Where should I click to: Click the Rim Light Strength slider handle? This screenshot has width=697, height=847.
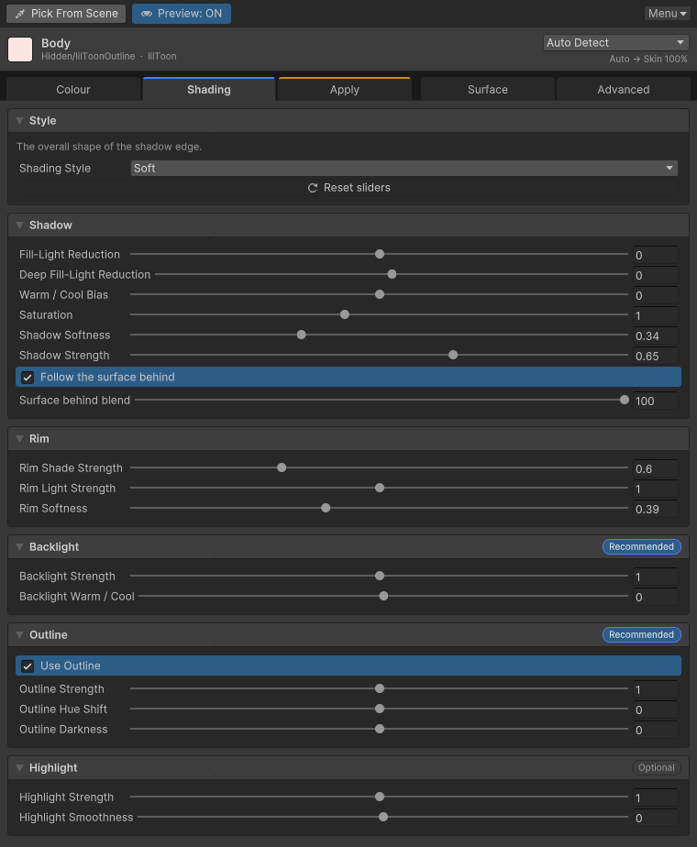click(380, 488)
